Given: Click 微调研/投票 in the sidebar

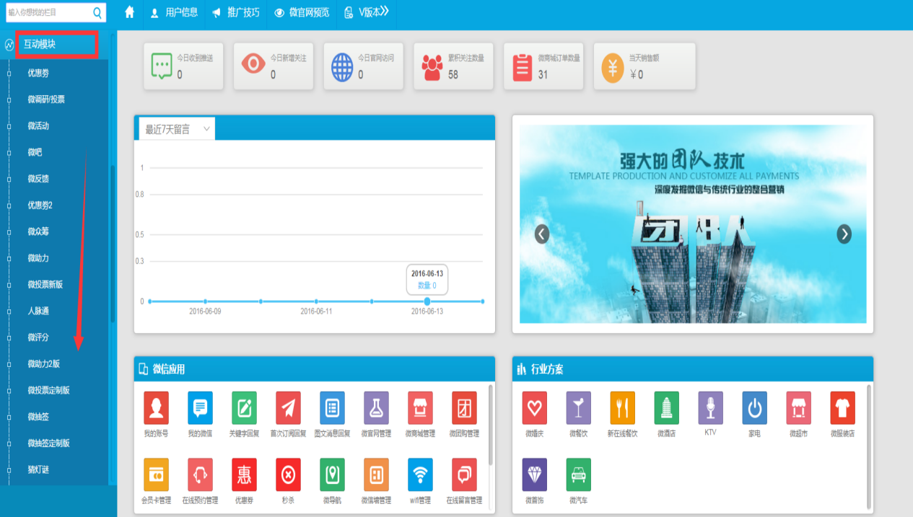Looking at the screenshot, I should [46, 100].
